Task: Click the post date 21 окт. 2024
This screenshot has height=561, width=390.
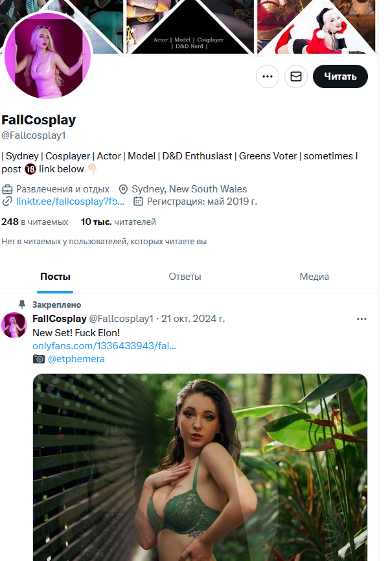Action: 193,319
